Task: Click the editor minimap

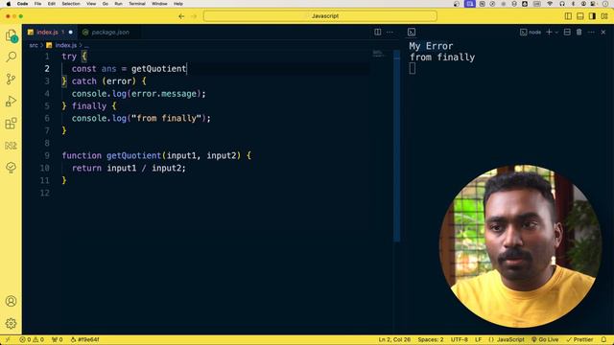Action: pos(379,54)
